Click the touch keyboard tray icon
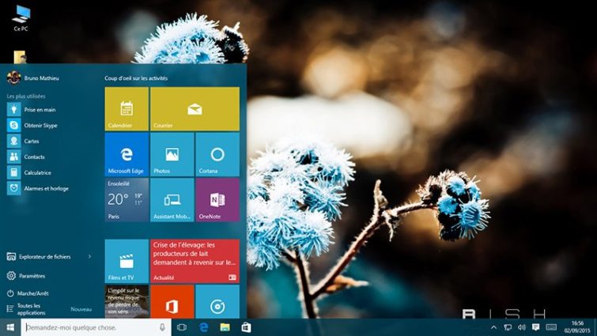Viewport: 597px width, 336px height. click(x=551, y=327)
